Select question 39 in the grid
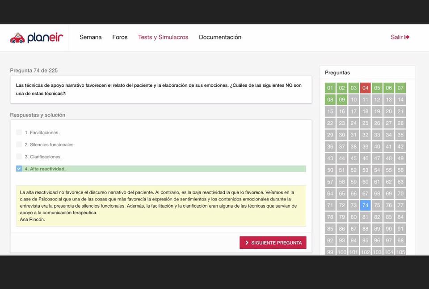Image resolution: width=429 pixels, height=289 pixels. click(x=365, y=147)
